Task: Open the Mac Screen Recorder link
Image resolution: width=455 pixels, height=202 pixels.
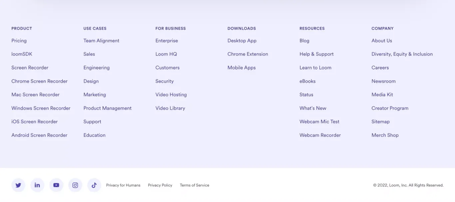Action: point(35,95)
